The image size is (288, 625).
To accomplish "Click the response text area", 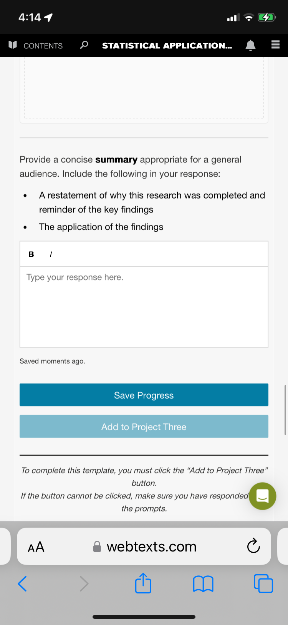I will 144,307.
